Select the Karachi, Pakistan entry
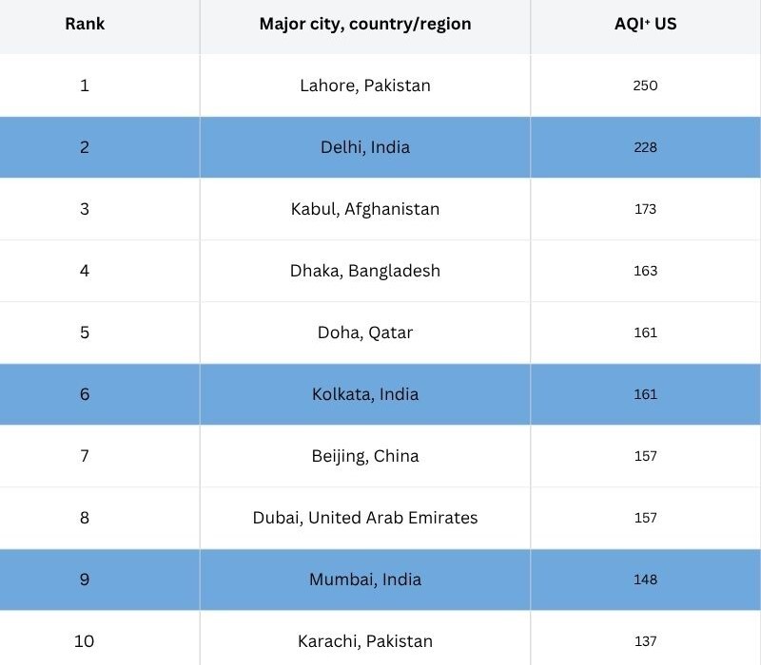Image resolution: width=761 pixels, height=665 pixels. pyautogui.click(x=365, y=641)
